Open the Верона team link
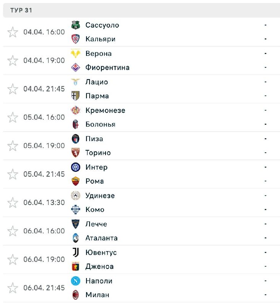Viewport: 280px width, 306px height. coord(99,54)
